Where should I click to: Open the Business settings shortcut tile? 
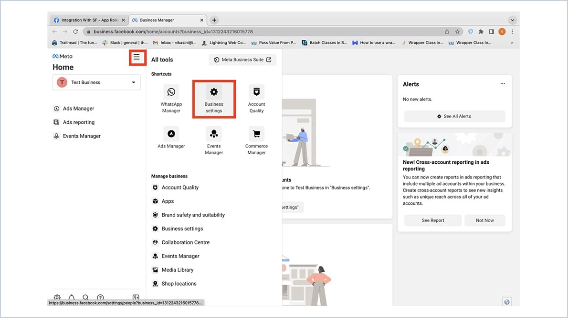[x=214, y=99]
